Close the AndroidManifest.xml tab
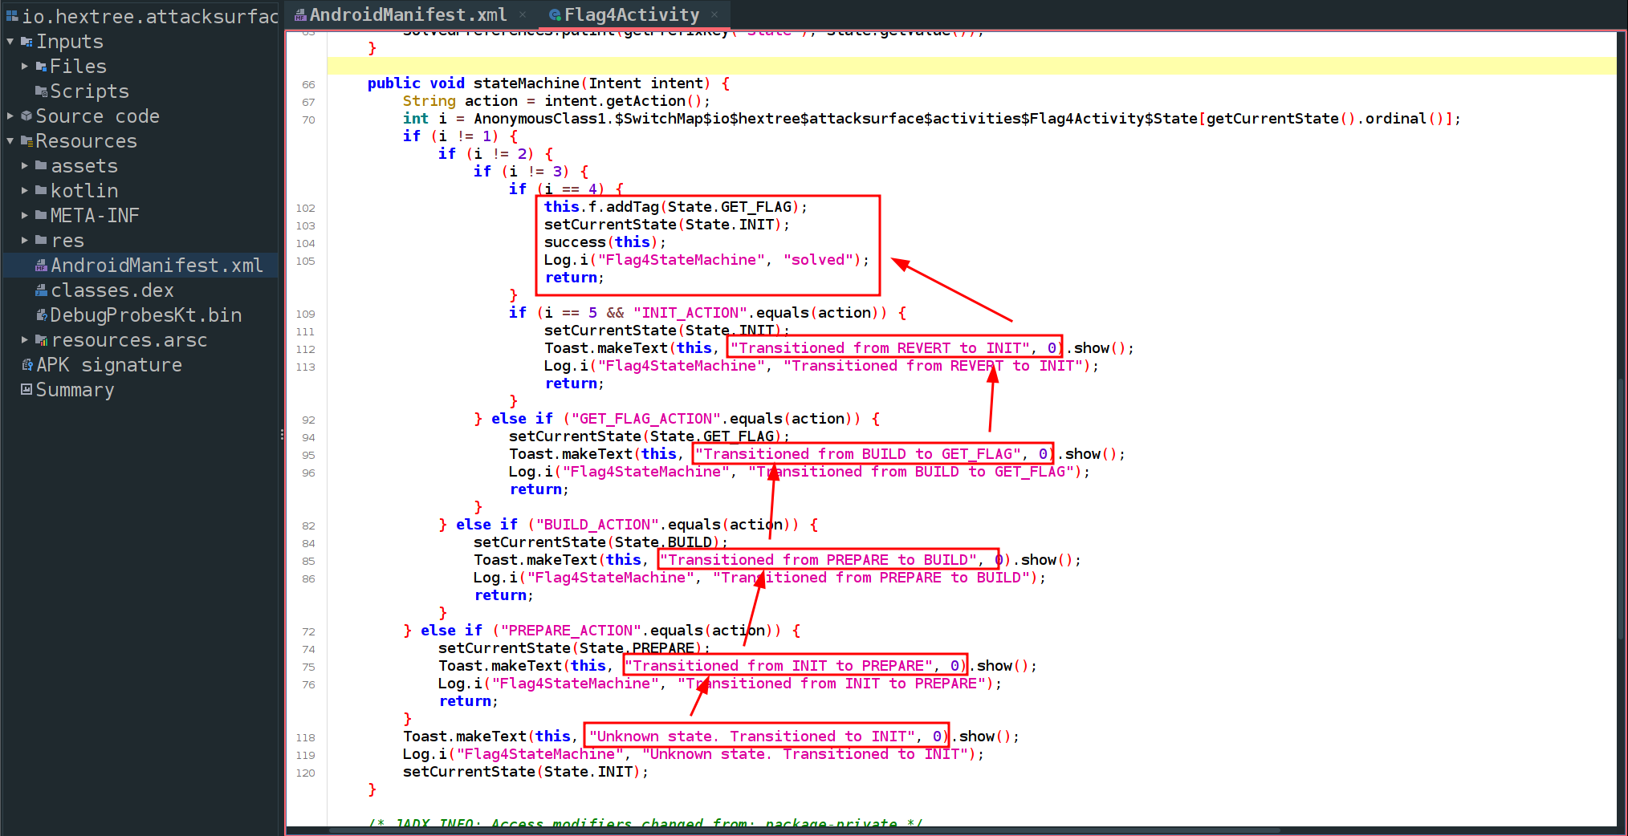This screenshot has height=836, width=1628. (523, 14)
